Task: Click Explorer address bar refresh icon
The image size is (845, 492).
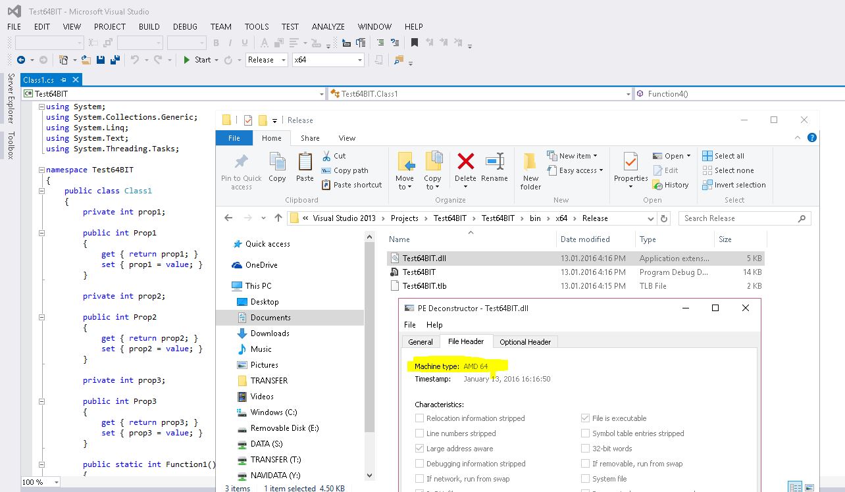Action: 664,218
